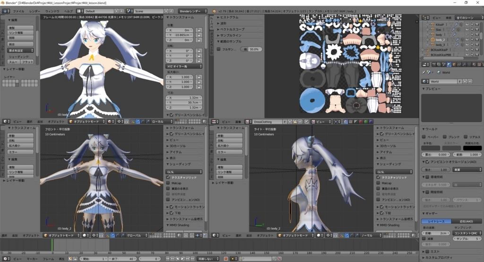Viewport: 484px width, 262px height.
Task: Enable Matcap checkbox in front view panel
Action: 168,183
